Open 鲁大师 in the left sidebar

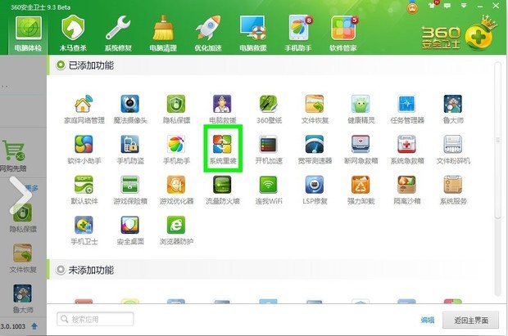[x=23, y=299]
